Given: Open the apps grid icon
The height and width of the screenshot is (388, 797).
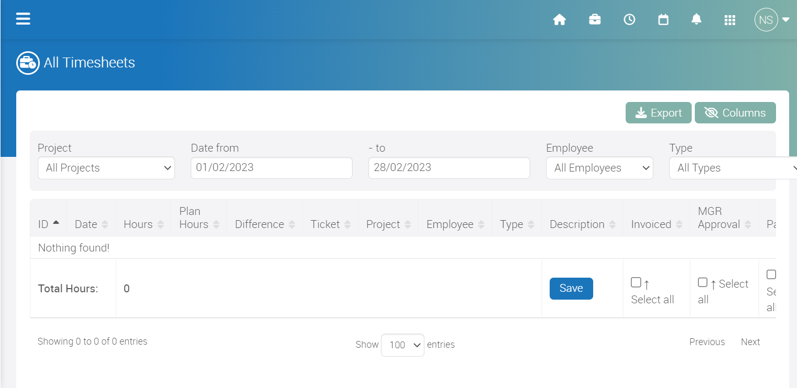Looking at the screenshot, I should tap(729, 19).
